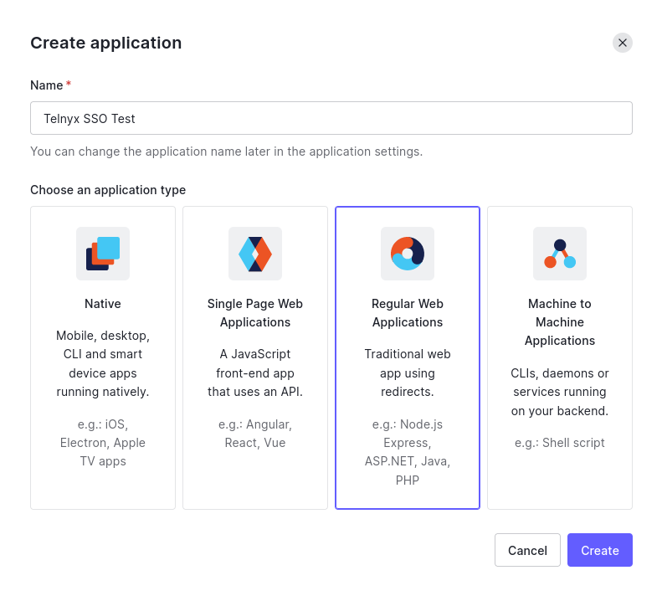Screen dimensions: 662x596
Task: Click the Create button
Action: (x=600, y=550)
